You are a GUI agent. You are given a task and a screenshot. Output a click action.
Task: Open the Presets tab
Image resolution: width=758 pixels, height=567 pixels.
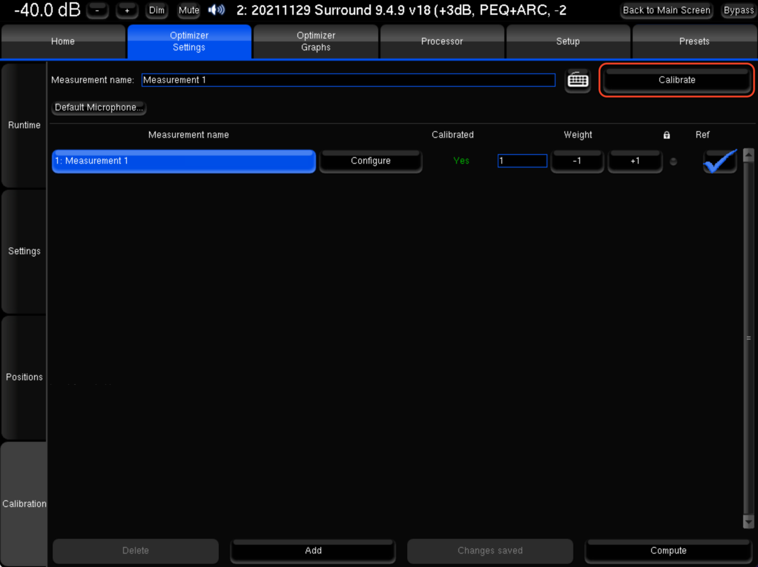pyautogui.click(x=694, y=41)
